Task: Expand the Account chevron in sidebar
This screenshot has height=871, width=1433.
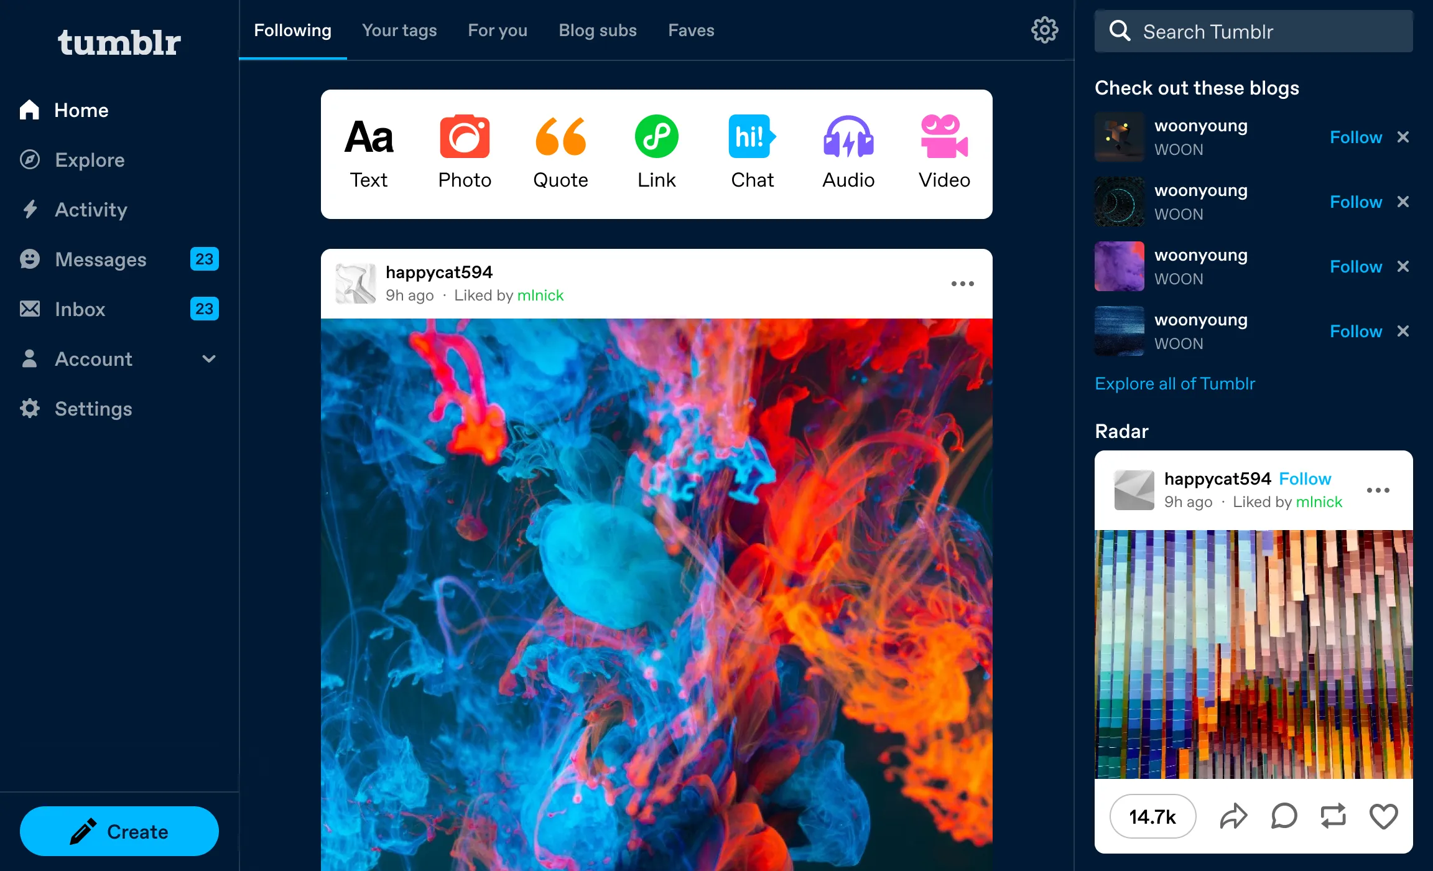Action: [209, 359]
